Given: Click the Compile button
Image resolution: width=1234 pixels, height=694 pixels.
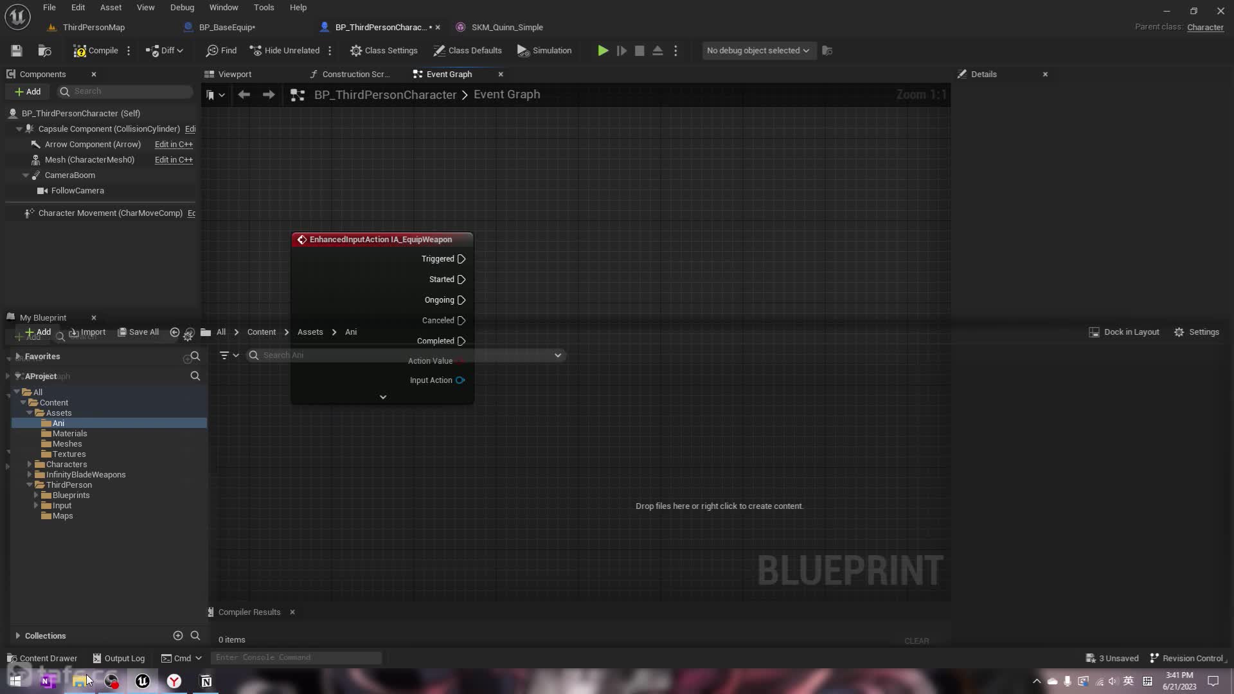Looking at the screenshot, I should point(96,51).
